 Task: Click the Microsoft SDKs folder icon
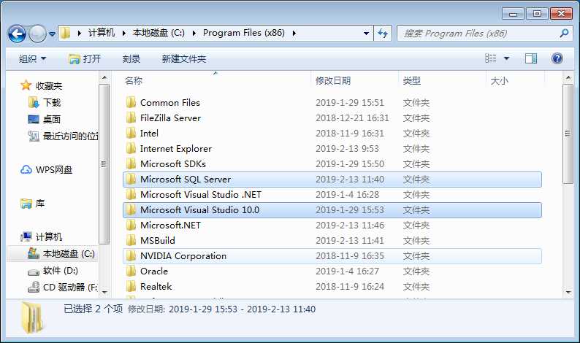[x=131, y=163]
